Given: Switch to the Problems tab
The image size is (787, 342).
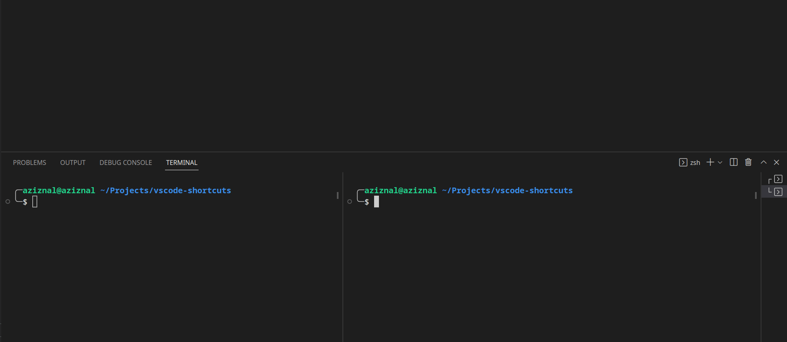Looking at the screenshot, I should point(30,163).
